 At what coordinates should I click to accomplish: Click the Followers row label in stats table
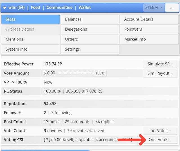[13, 113]
